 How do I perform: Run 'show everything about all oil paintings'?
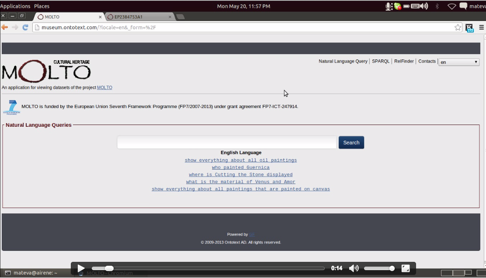[x=241, y=160]
